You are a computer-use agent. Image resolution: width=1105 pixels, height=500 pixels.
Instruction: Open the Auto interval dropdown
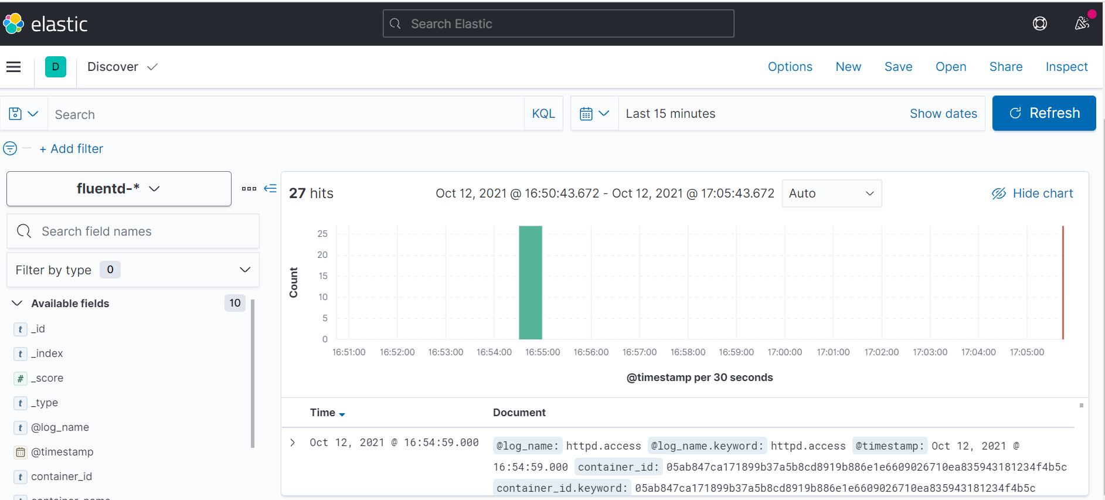[x=832, y=193]
